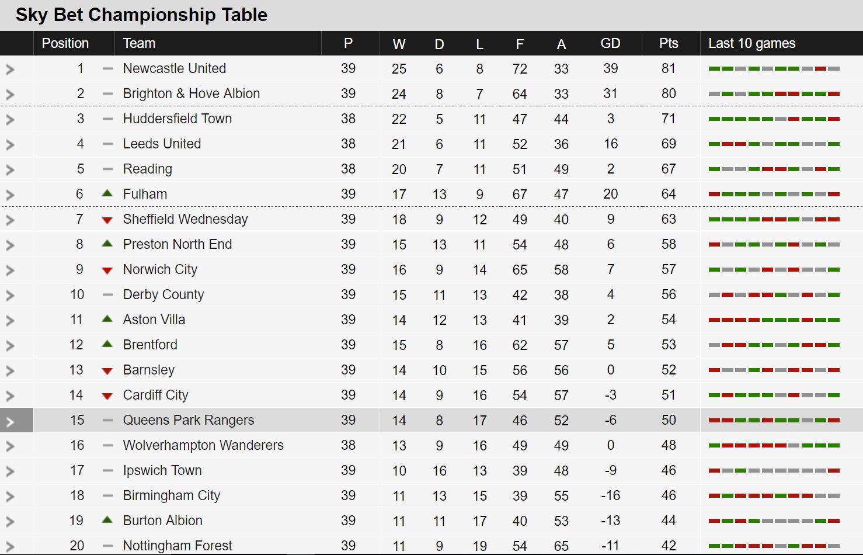Click Cardiff City's red down arrow
Viewport: 863px width, 555px height.
coord(107,396)
